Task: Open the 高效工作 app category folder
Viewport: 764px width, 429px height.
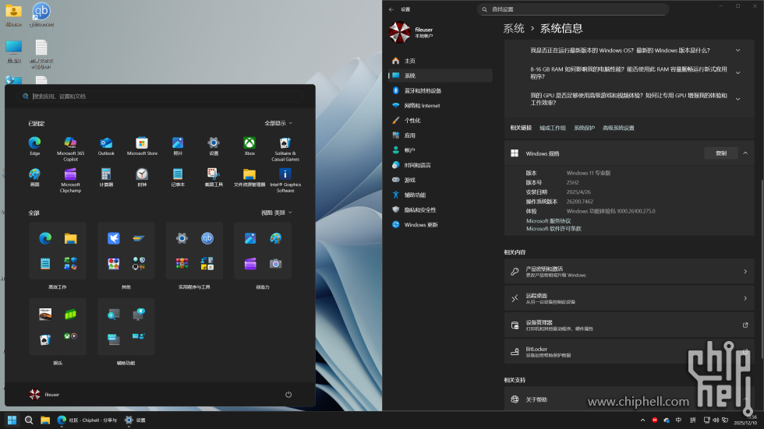Action: coord(58,251)
